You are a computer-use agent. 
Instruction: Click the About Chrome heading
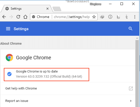click(11, 44)
